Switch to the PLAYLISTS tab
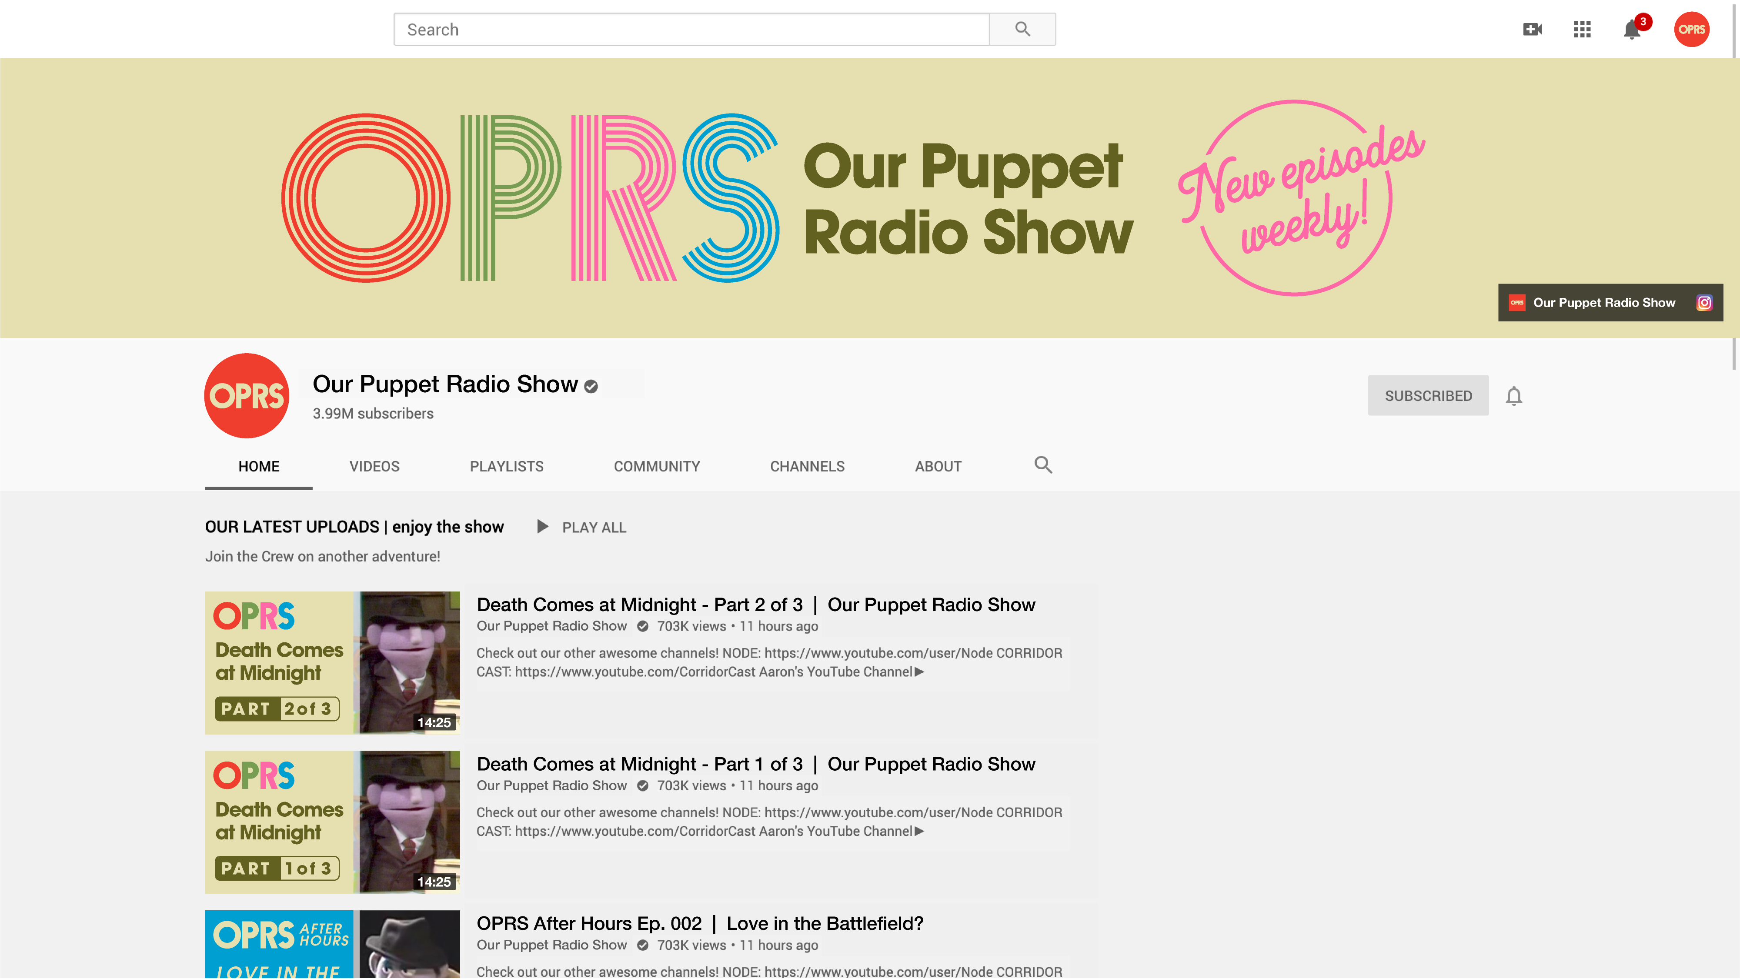This screenshot has height=979, width=1740. click(507, 466)
